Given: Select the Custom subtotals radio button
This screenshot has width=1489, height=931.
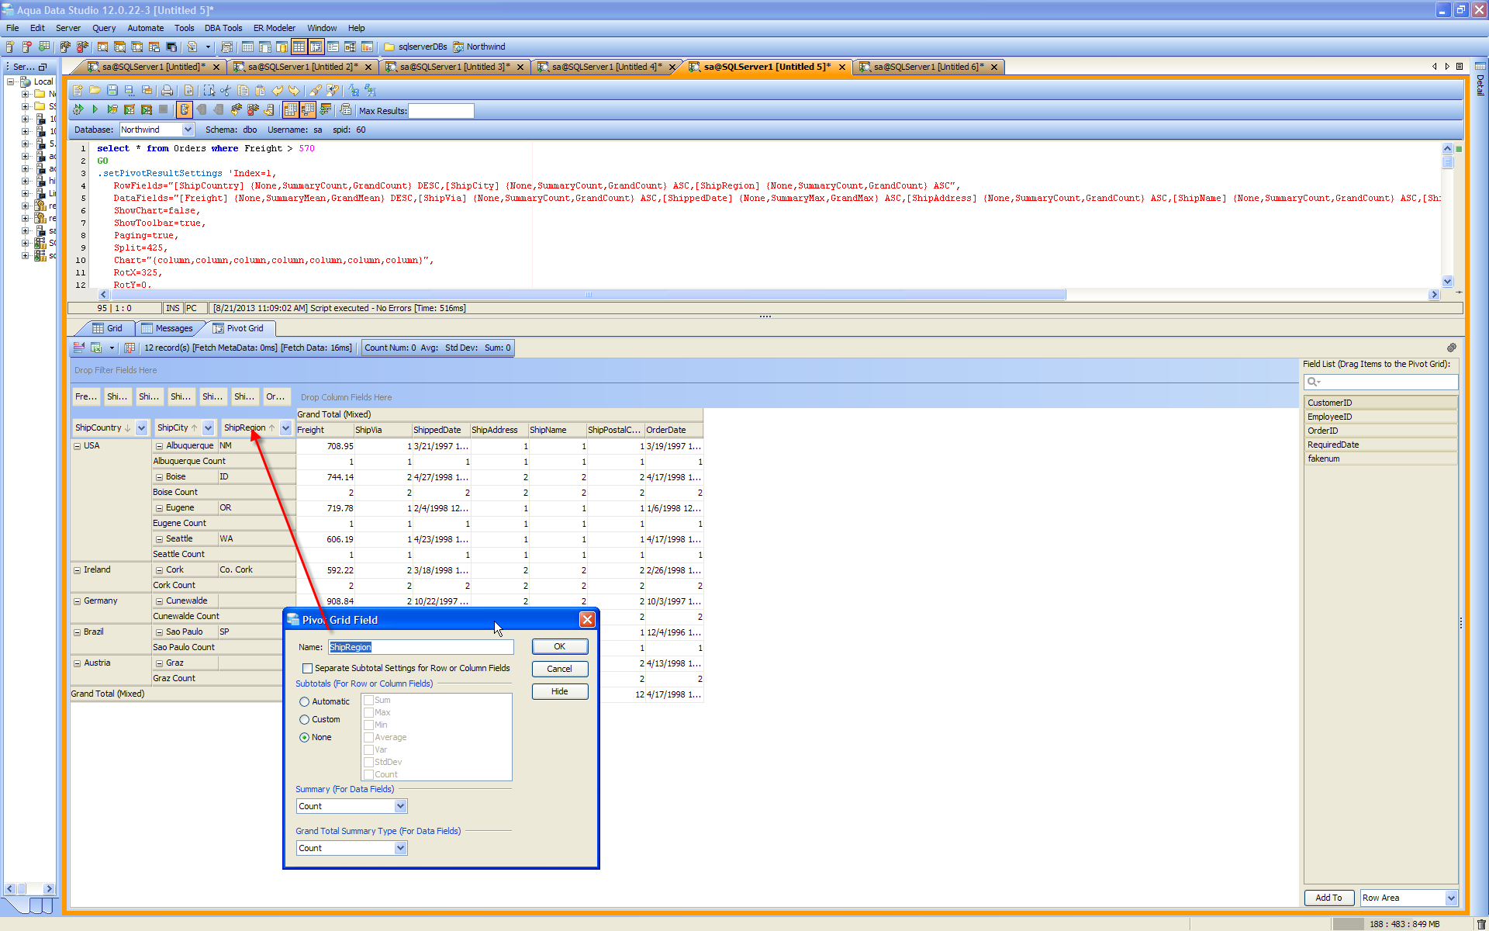Looking at the screenshot, I should point(305,719).
